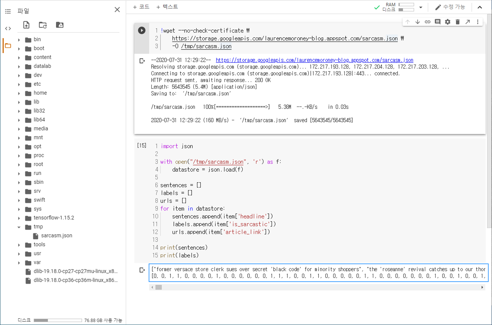492x325 pixels.
Task: Click the [15] cell execution count
Action: (142, 146)
